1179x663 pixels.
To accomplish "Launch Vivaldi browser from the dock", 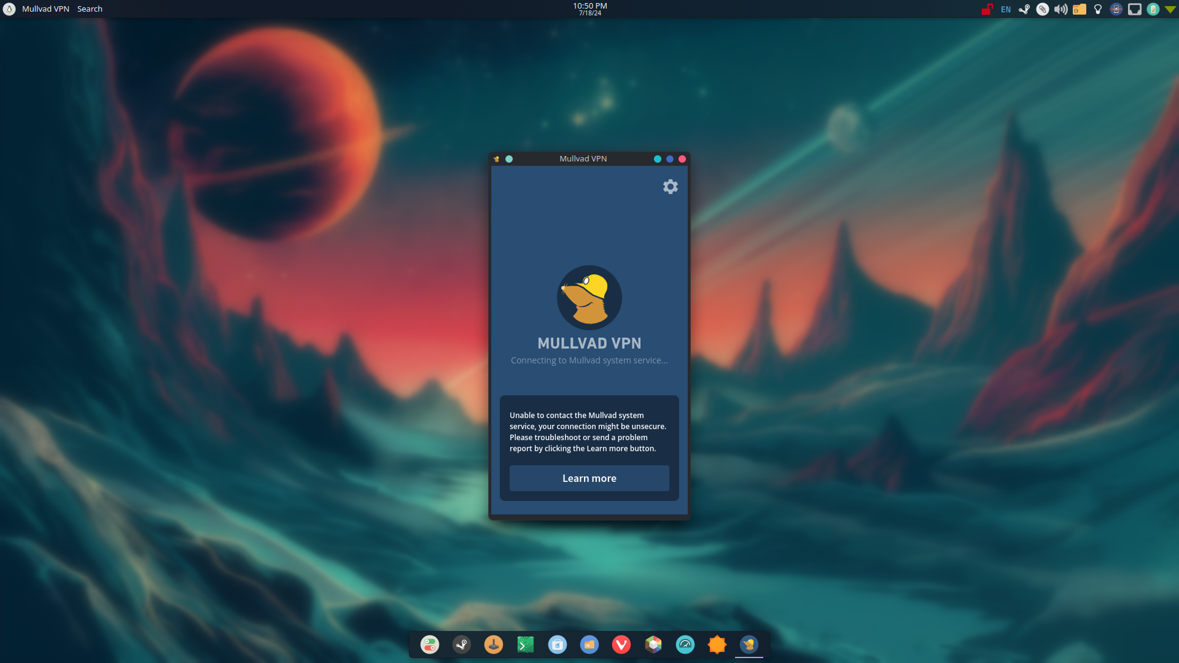I will pyautogui.click(x=621, y=645).
